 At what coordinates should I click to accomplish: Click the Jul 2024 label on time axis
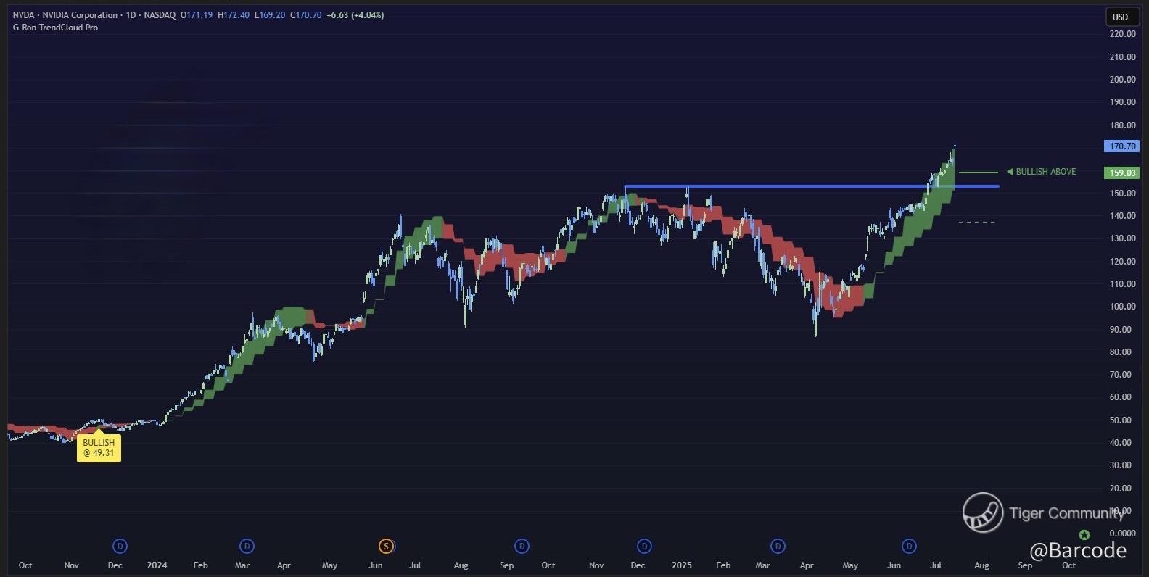tap(415, 565)
